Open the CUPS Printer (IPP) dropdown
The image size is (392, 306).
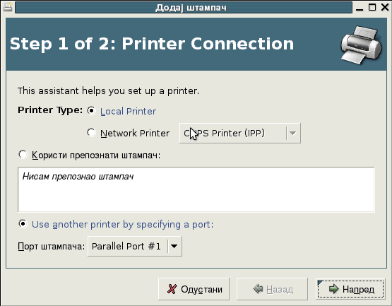point(240,133)
